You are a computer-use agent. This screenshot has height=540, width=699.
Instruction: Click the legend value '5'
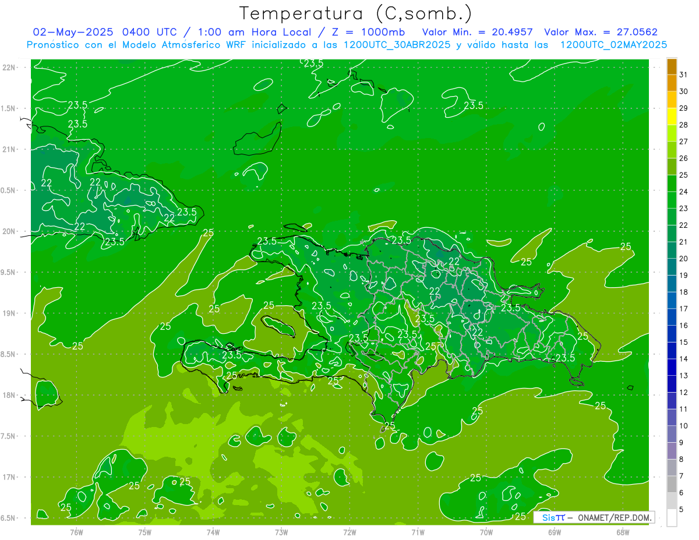(682, 509)
